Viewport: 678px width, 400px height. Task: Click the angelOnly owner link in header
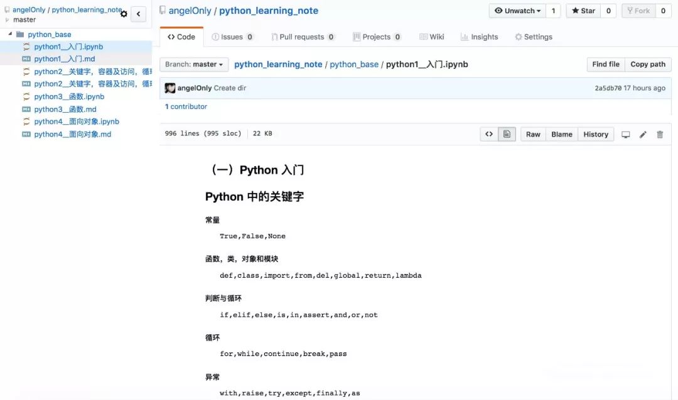(x=190, y=11)
